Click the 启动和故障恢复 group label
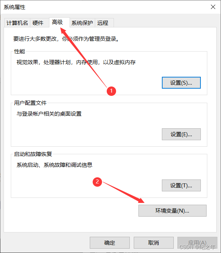 point(33,154)
